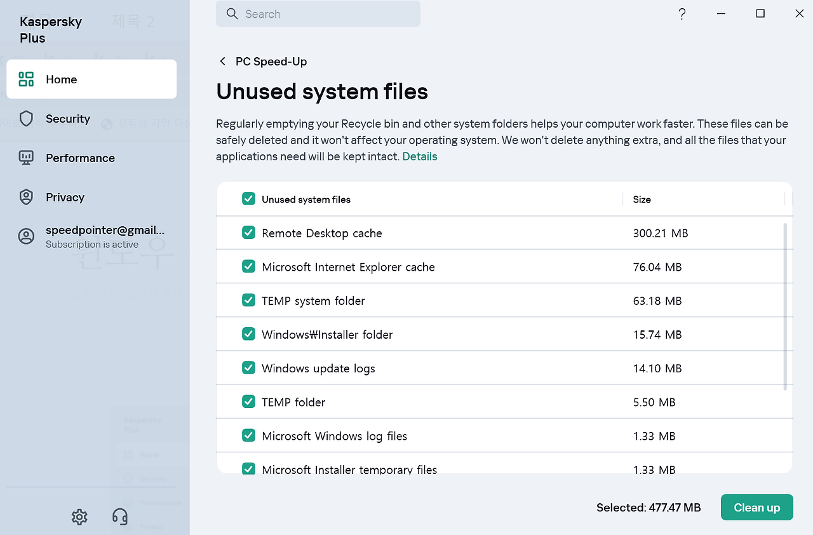Screen dimensions: 813x535
Task: Click the 76.04 MB size value
Action: 657,267
